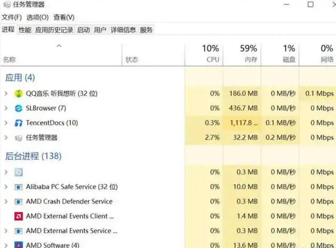Select the 进程 tab
The width and height of the screenshot is (336, 248).
[x=8, y=29]
